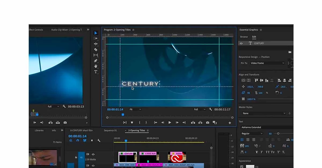Viewport: 322px width, 168px height.
Task: Select the Hand tool
Action: [x=96, y=66]
